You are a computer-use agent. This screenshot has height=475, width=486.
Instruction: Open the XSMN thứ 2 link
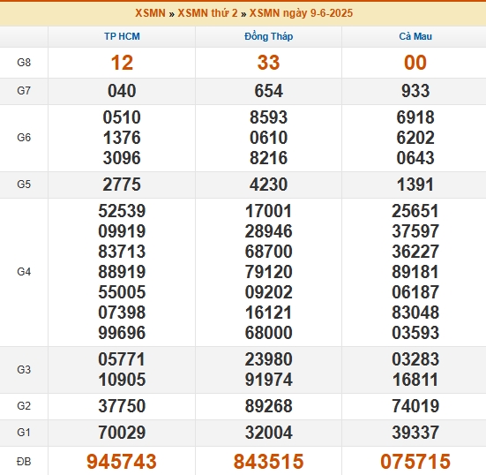(x=207, y=13)
